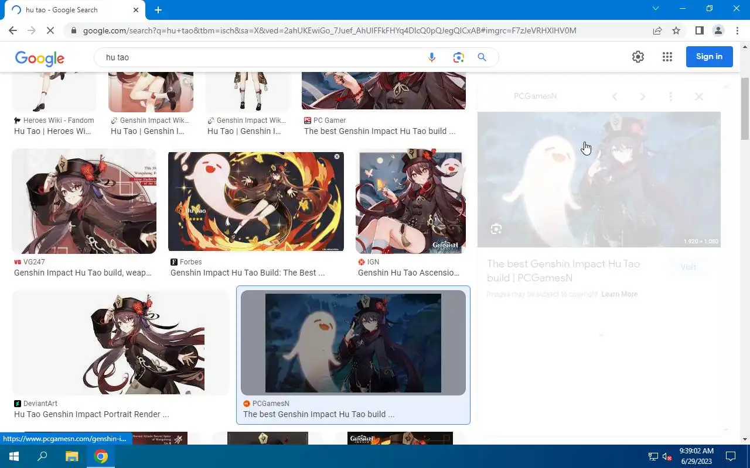
Task: Share this page icon in address bar
Action: tap(657, 30)
